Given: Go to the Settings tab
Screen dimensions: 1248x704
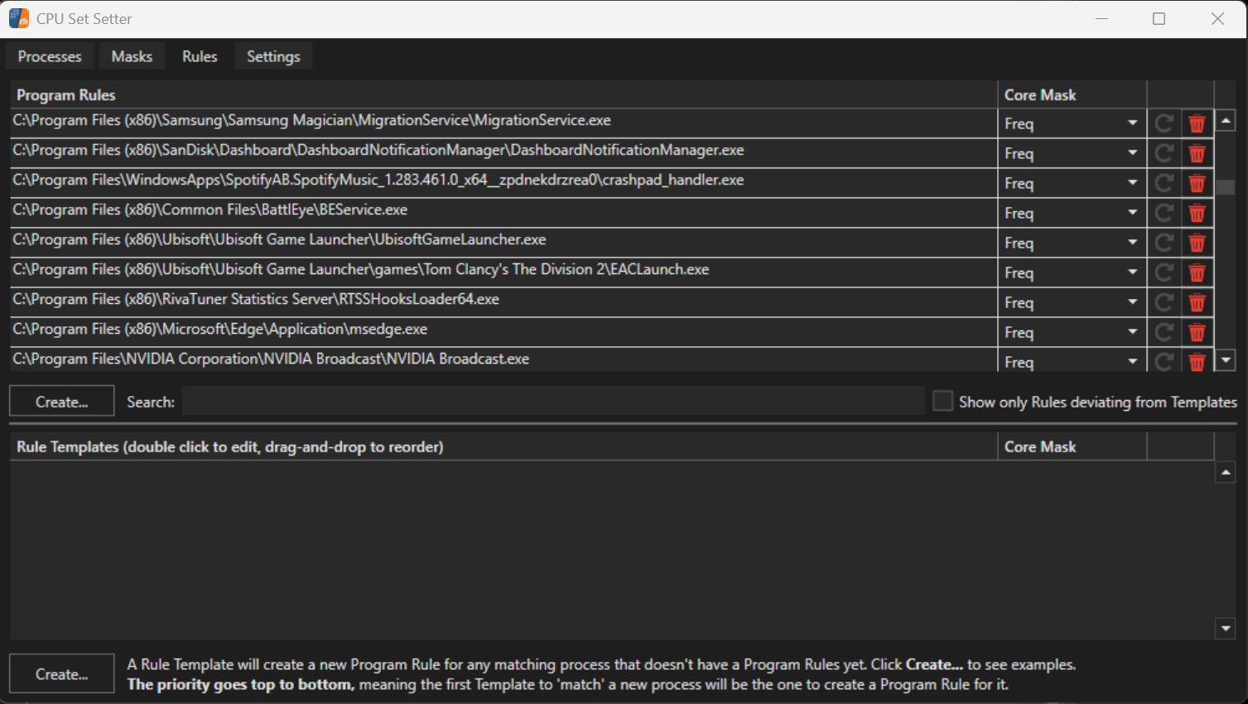Looking at the screenshot, I should (273, 56).
